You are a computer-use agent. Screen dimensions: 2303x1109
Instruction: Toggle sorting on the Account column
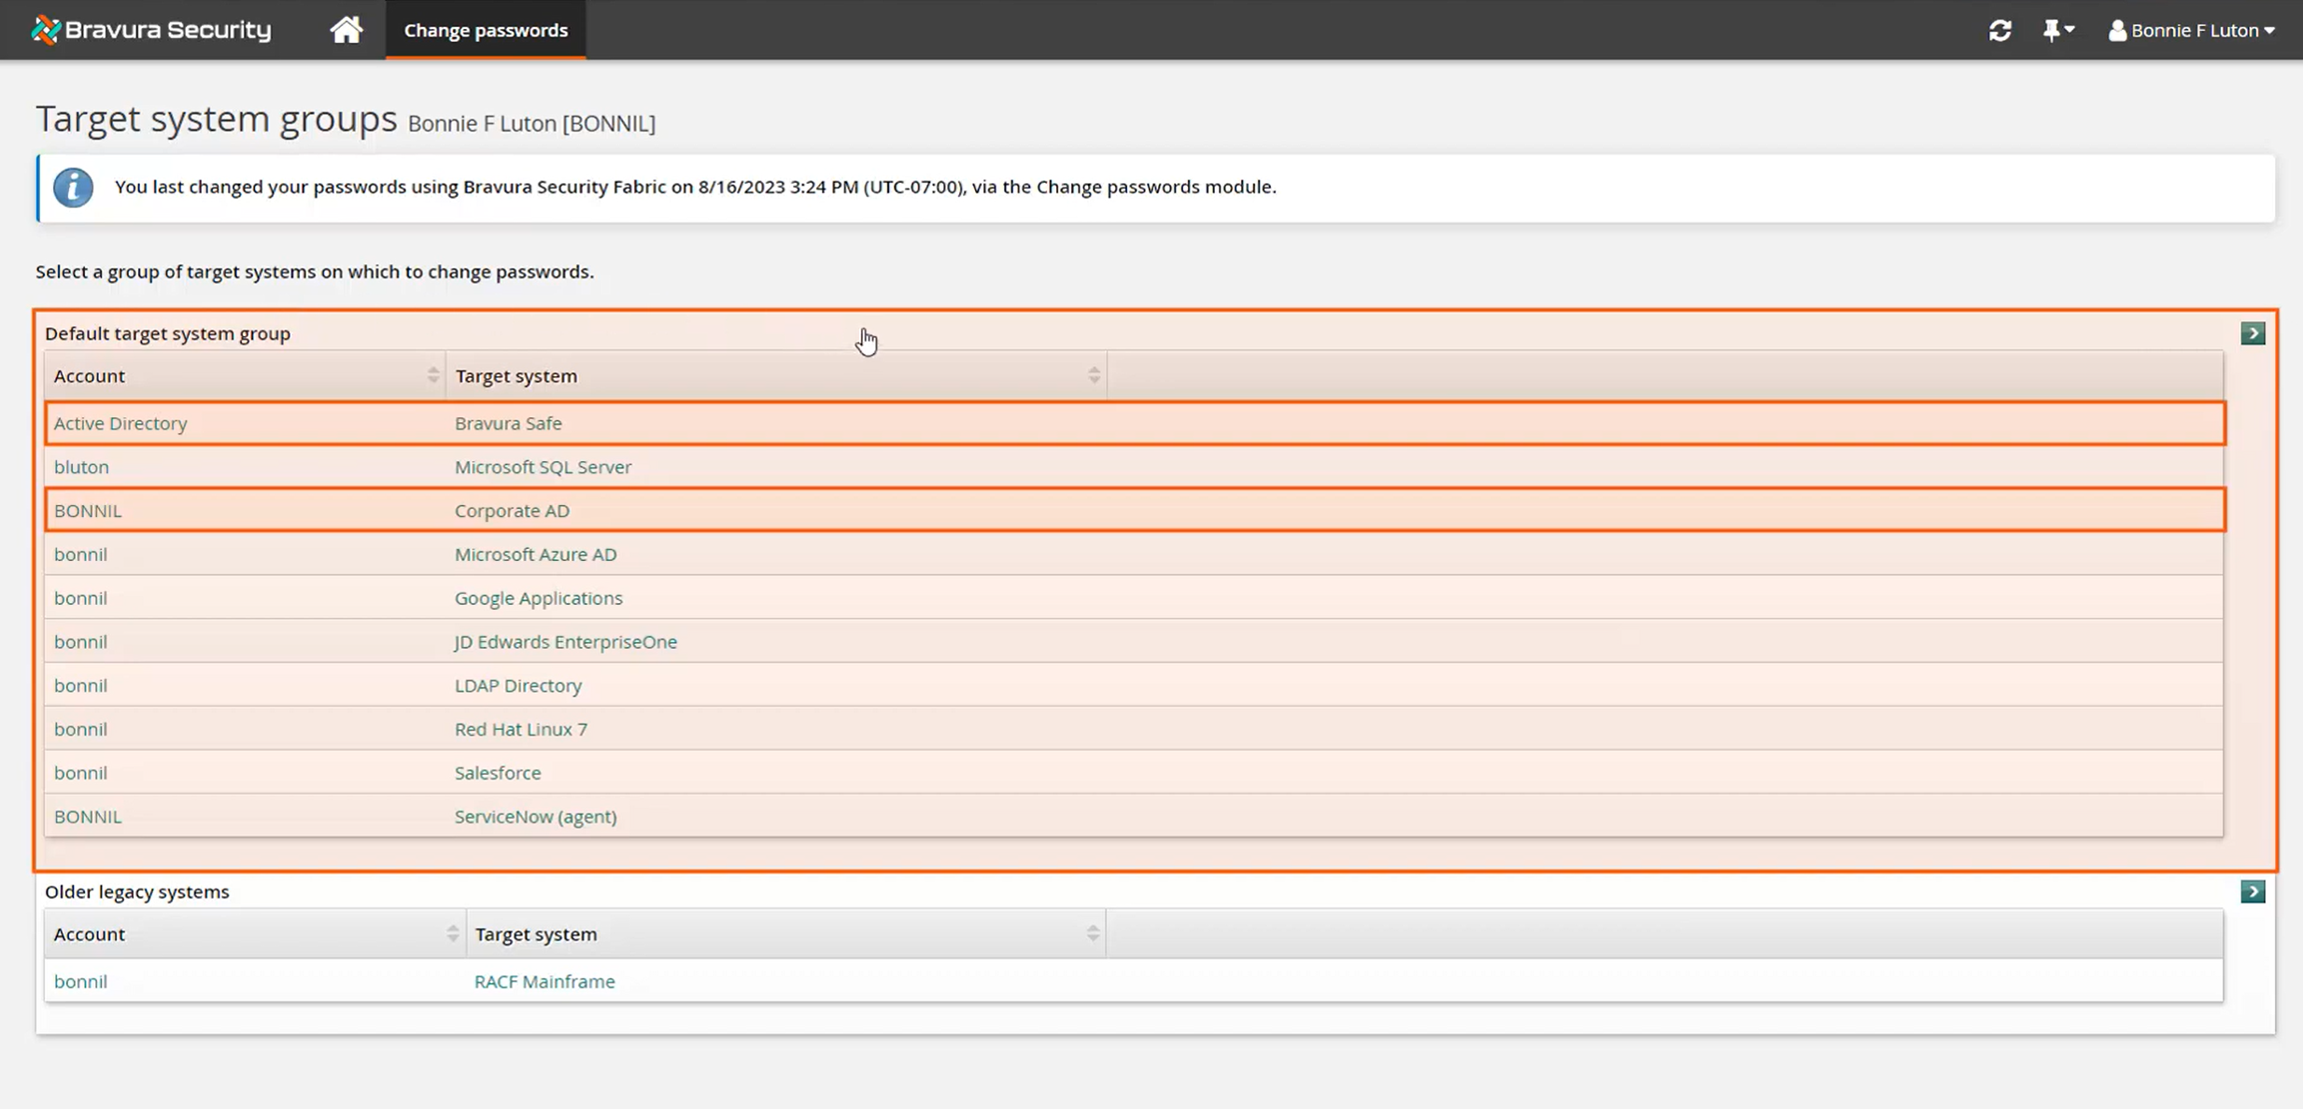click(434, 374)
